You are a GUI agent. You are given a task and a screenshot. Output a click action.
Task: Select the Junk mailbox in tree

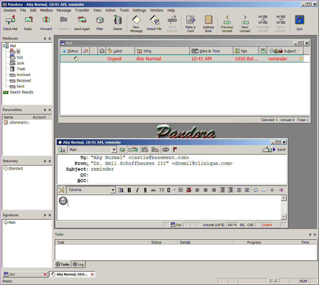[20, 63]
